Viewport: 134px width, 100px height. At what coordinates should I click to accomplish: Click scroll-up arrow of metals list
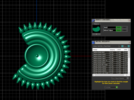(129, 49)
